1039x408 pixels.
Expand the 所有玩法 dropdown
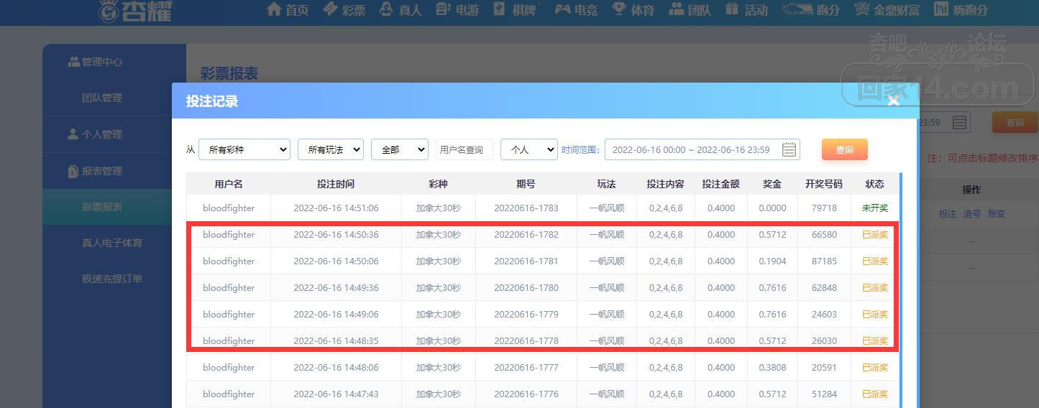coord(331,149)
